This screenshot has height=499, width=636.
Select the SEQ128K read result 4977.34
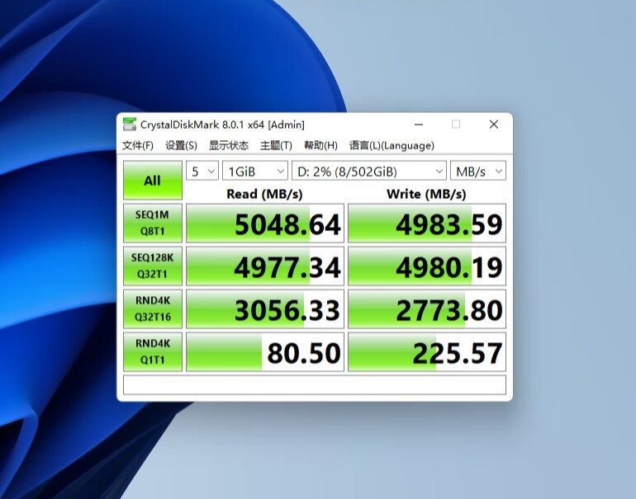(x=265, y=266)
